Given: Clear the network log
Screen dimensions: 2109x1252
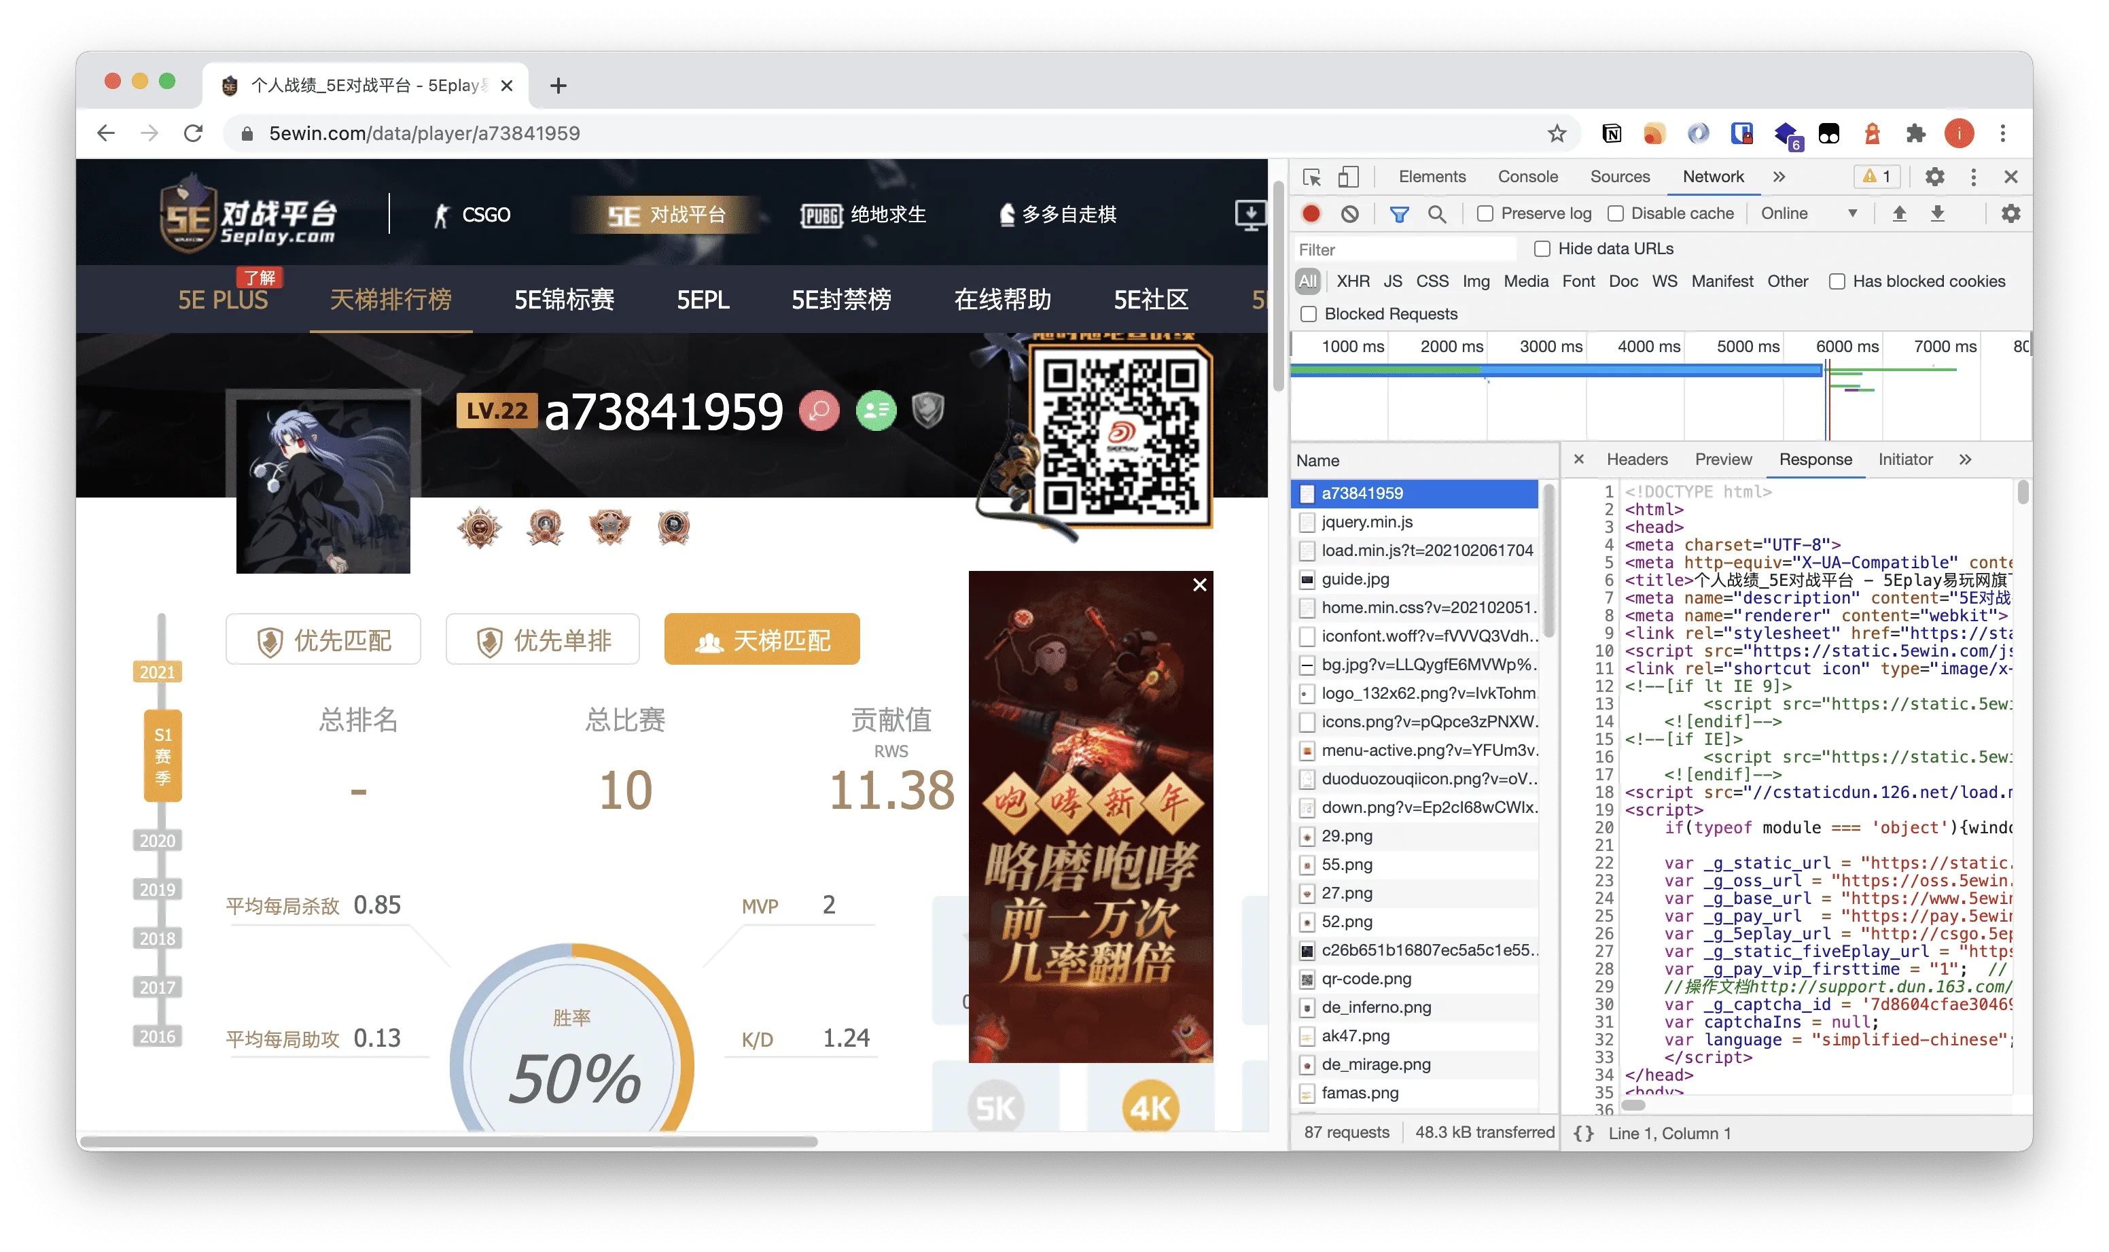Looking at the screenshot, I should point(1349,213).
